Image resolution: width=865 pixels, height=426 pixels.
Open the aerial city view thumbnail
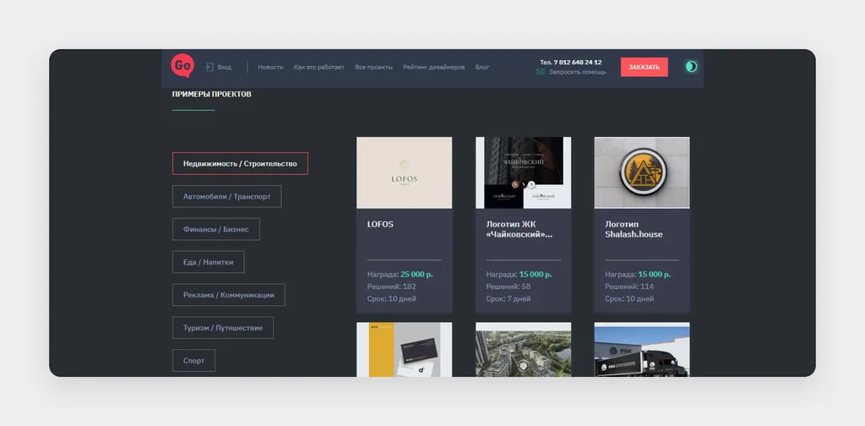(524, 350)
